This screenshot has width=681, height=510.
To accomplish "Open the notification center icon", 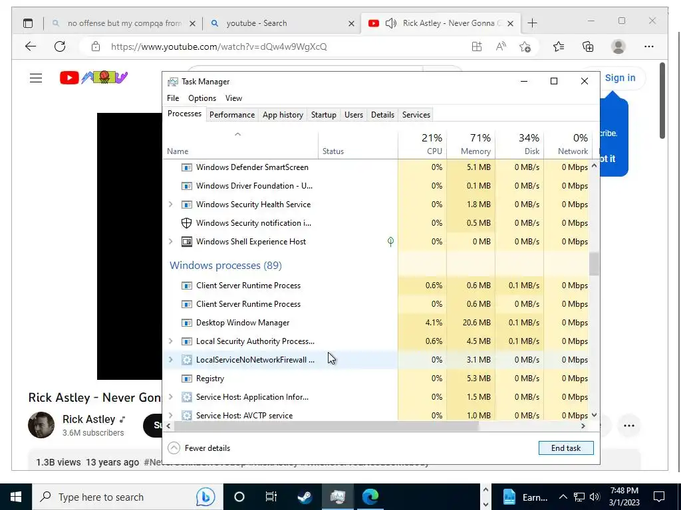I will (659, 497).
